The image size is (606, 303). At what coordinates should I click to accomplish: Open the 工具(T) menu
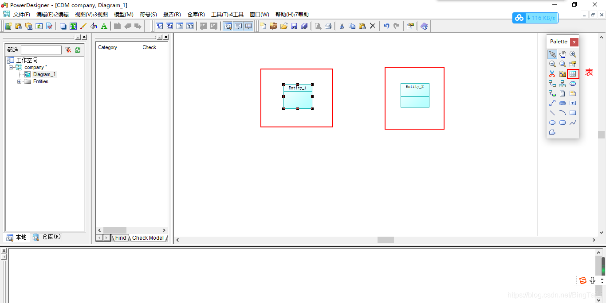(x=227, y=15)
